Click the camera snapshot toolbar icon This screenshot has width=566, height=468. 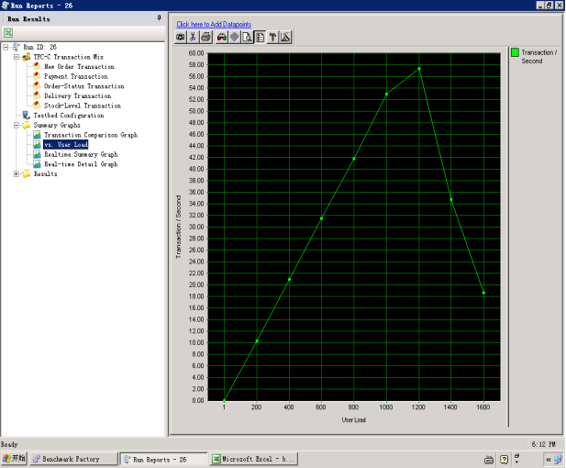click(180, 37)
